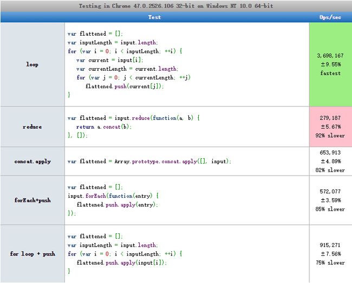Click the '915,271' ops/sec value
352x283 pixels.
click(330, 245)
